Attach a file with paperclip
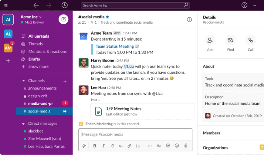This screenshot has height=155, width=264. [186, 145]
